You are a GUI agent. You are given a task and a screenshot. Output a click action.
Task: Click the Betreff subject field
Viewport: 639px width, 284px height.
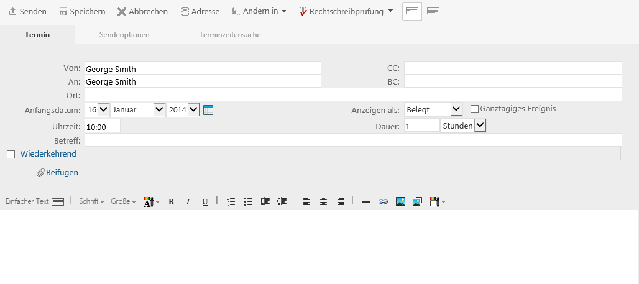(353, 140)
